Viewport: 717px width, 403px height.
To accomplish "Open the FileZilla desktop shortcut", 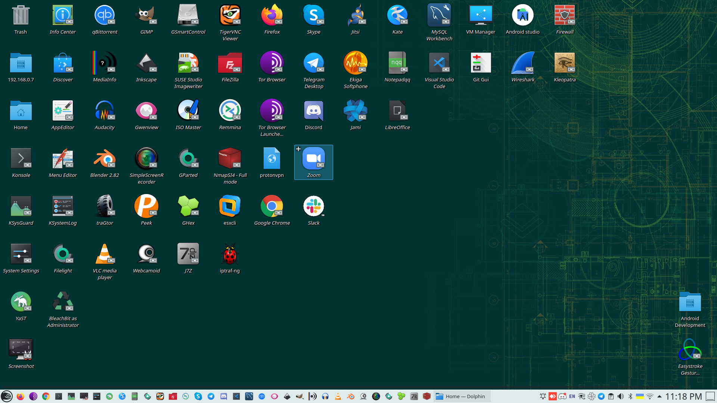I will (x=230, y=63).
